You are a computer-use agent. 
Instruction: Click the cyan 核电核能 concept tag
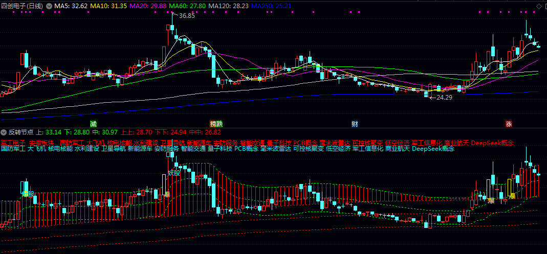pos(61,149)
